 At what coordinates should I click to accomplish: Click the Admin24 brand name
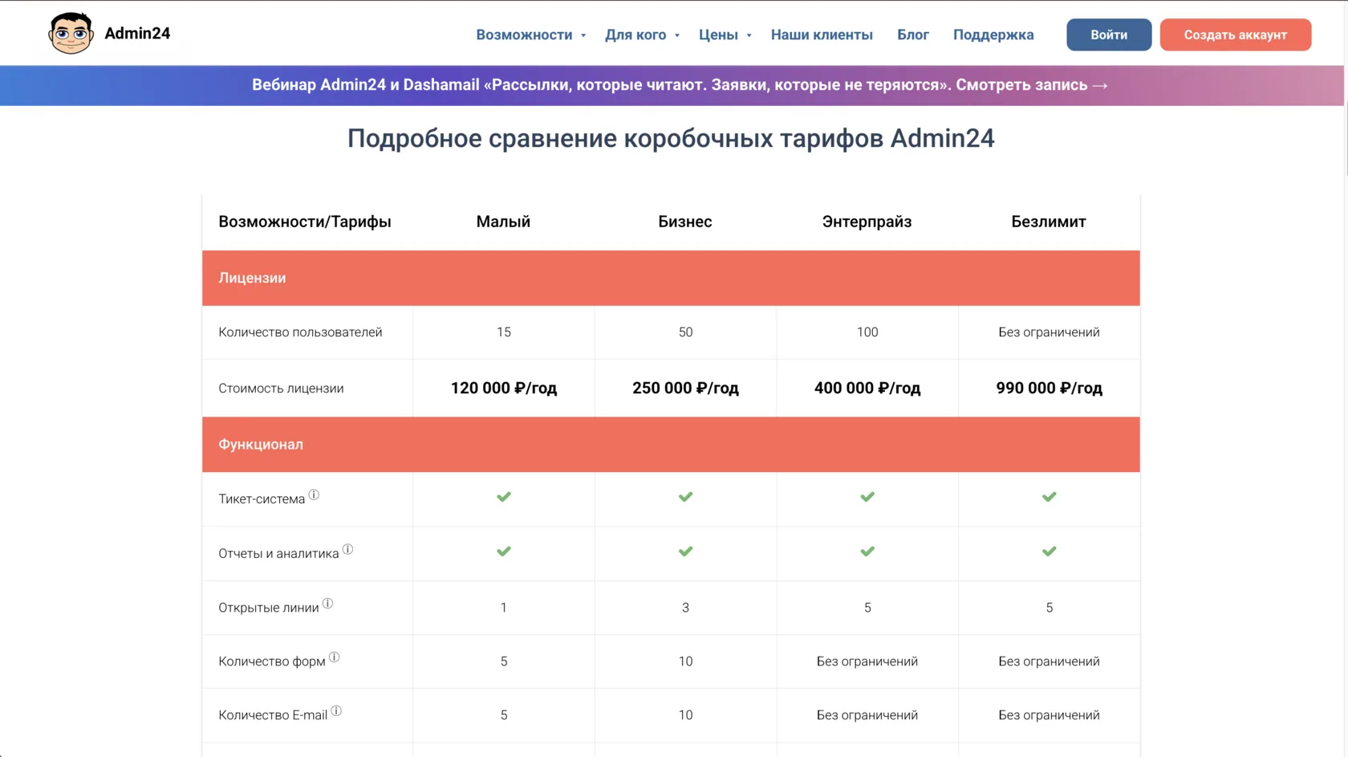coord(137,33)
